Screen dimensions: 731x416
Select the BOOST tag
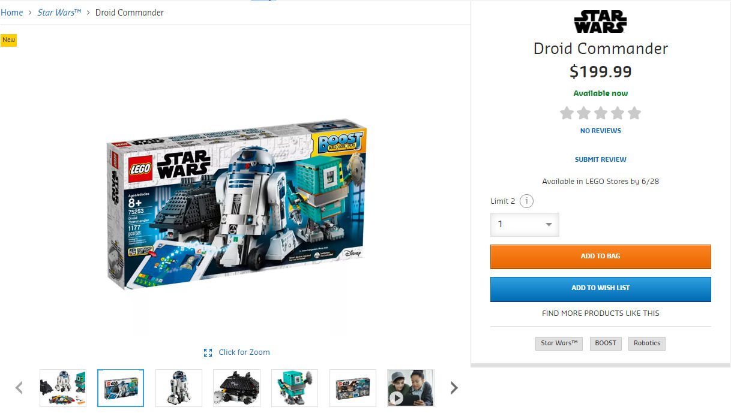606,343
